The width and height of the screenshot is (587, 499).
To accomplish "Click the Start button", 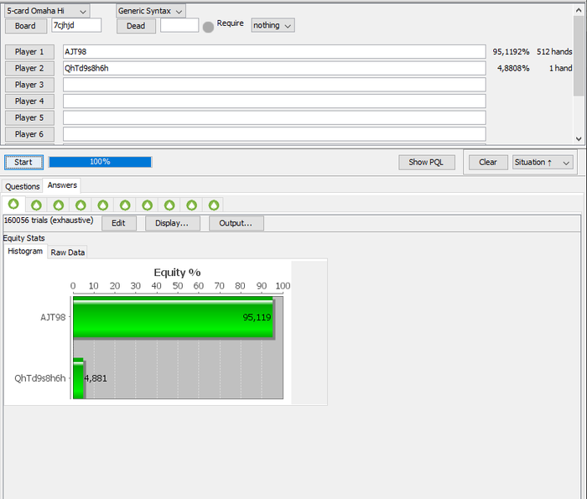I will pyautogui.click(x=23, y=162).
